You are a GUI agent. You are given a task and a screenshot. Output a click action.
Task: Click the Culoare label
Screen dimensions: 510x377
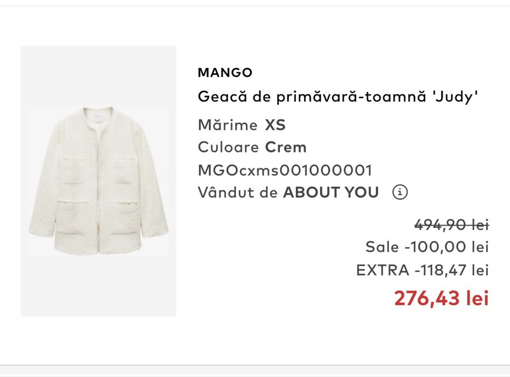coord(229,147)
